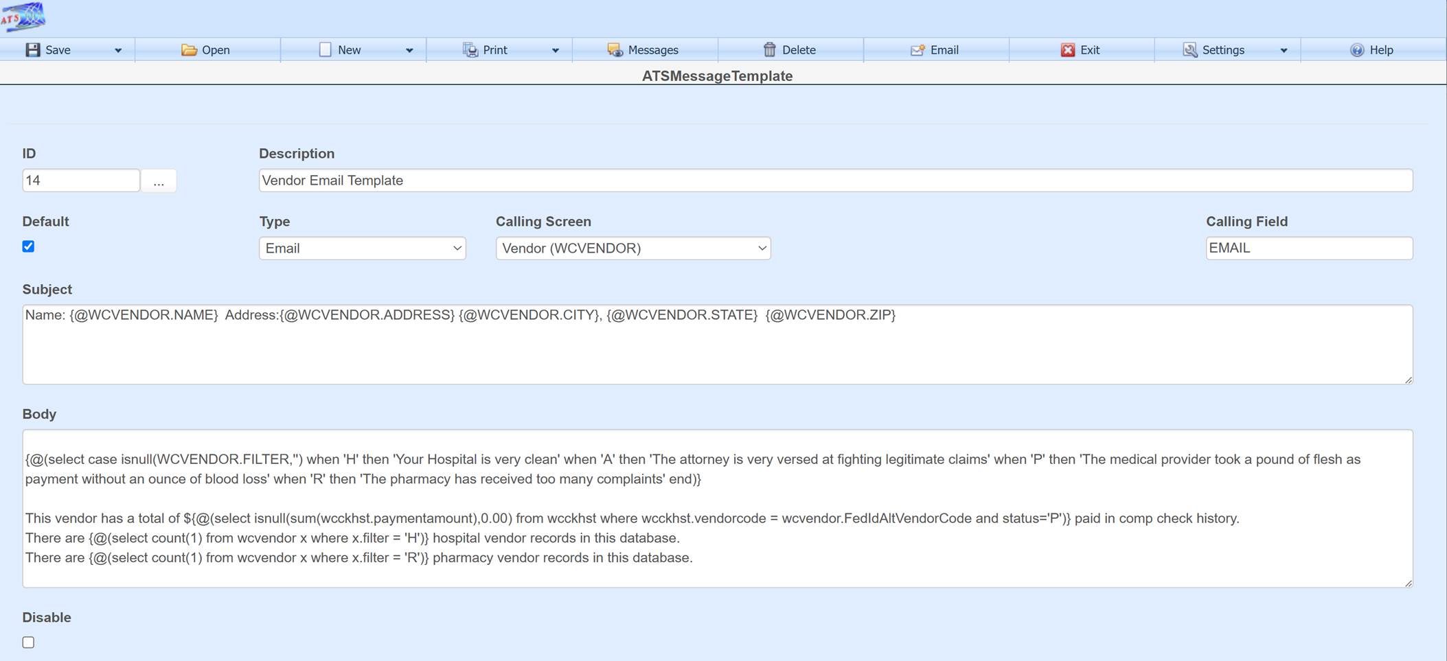Click the Email envelope icon
The width and height of the screenshot is (1447, 661).
[917, 49]
